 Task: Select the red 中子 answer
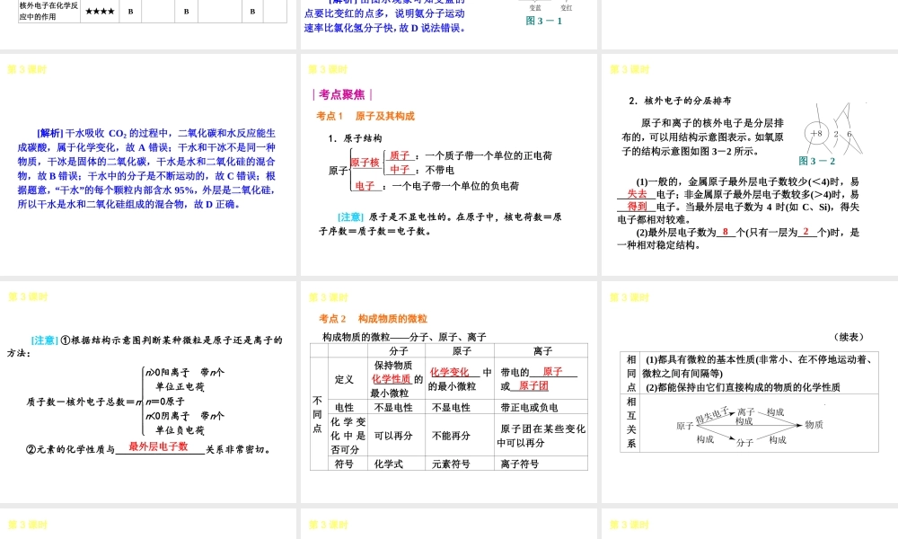[x=400, y=170]
